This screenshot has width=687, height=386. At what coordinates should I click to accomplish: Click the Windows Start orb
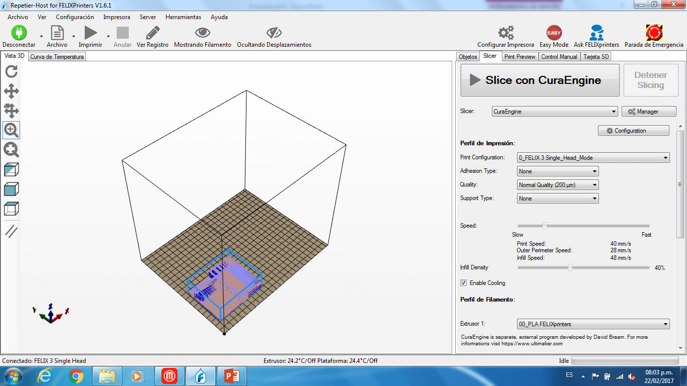(13, 375)
